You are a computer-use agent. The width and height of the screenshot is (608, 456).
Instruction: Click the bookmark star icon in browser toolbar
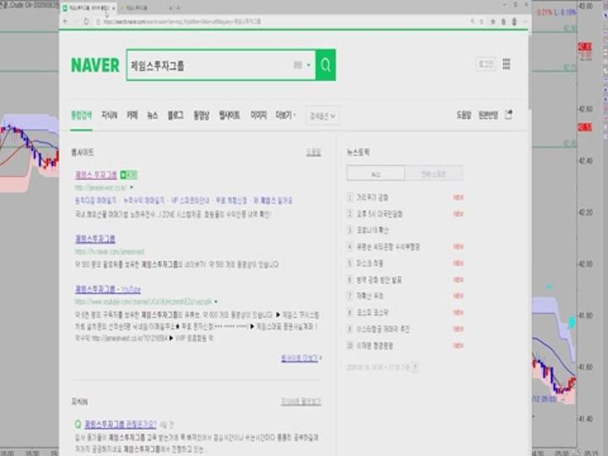[492, 22]
